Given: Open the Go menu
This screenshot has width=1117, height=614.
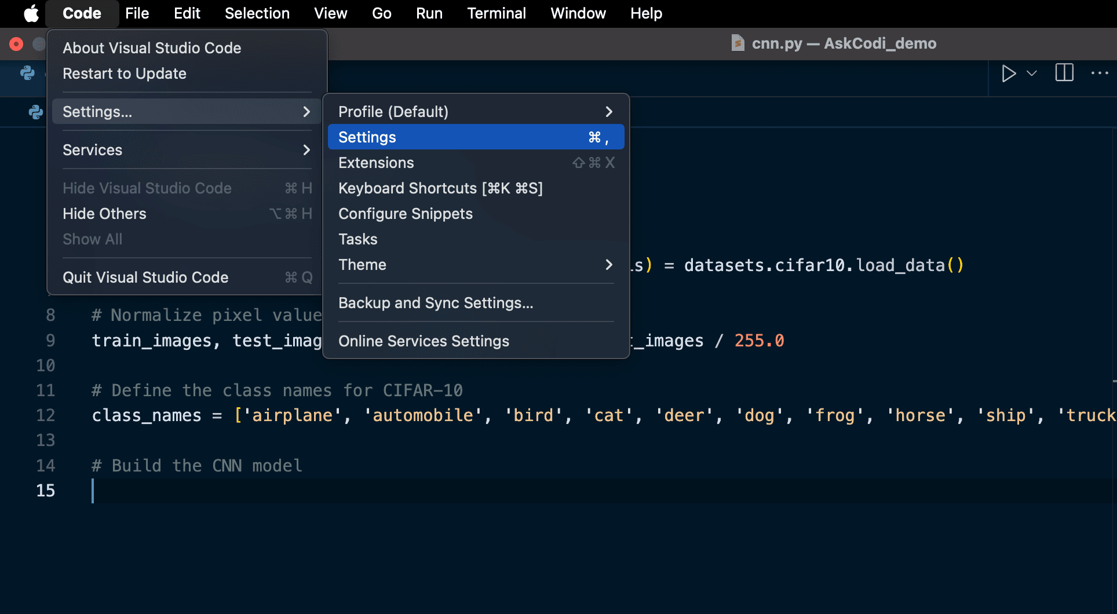Looking at the screenshot, I should (381, 13).
